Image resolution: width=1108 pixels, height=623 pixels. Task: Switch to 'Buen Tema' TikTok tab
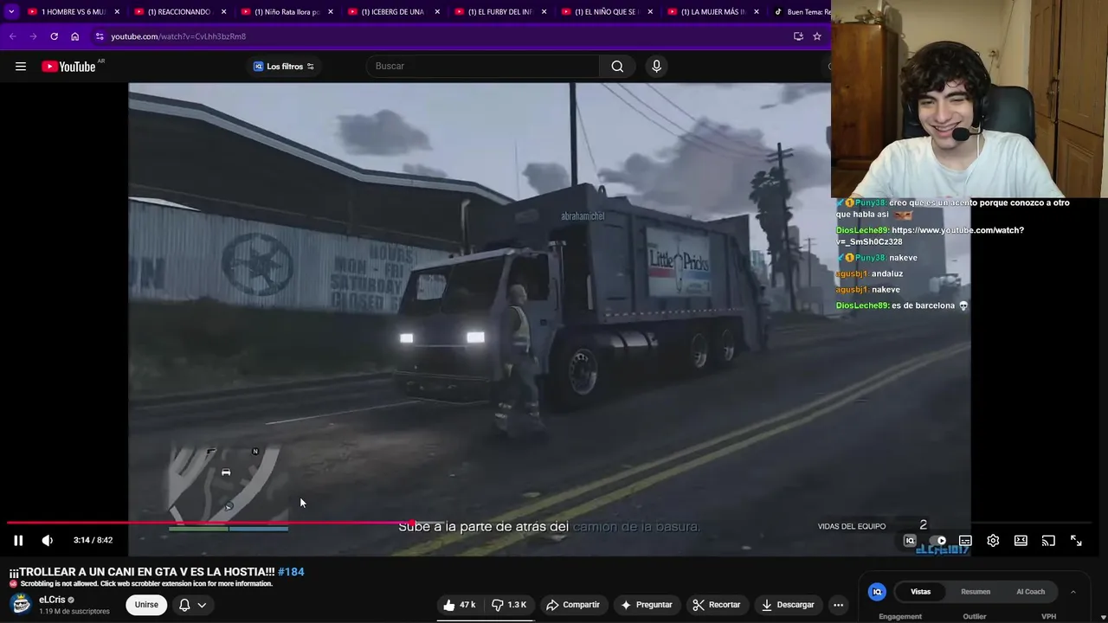[x=801, y=12]
